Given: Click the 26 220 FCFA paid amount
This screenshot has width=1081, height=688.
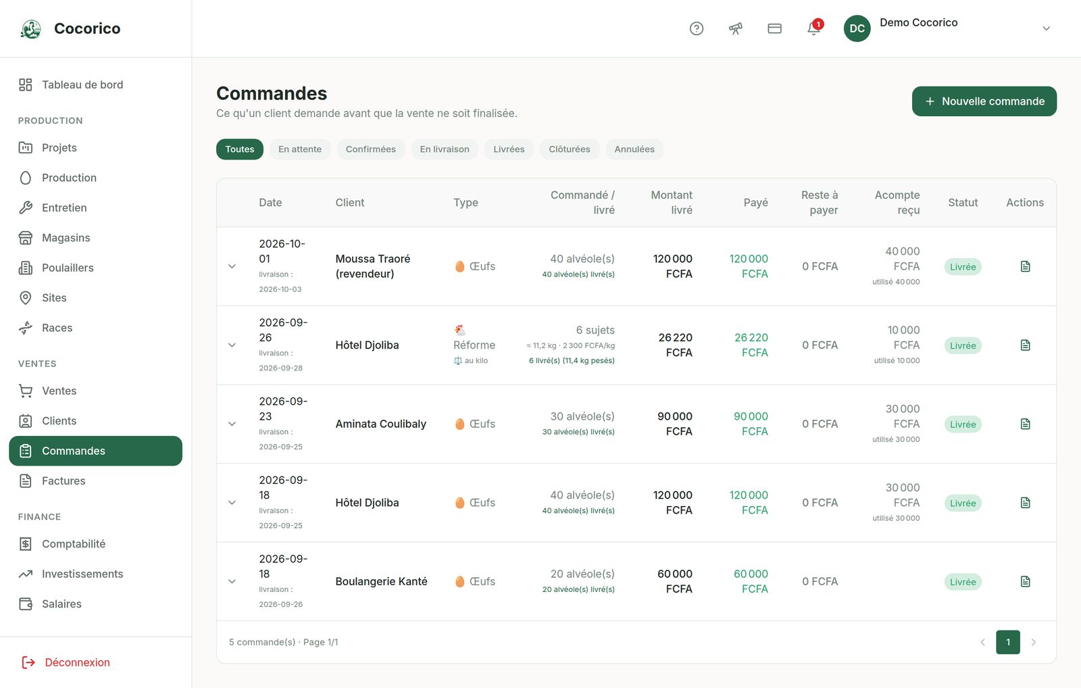Looking at the screenshot, I should [x=751, y=345].
